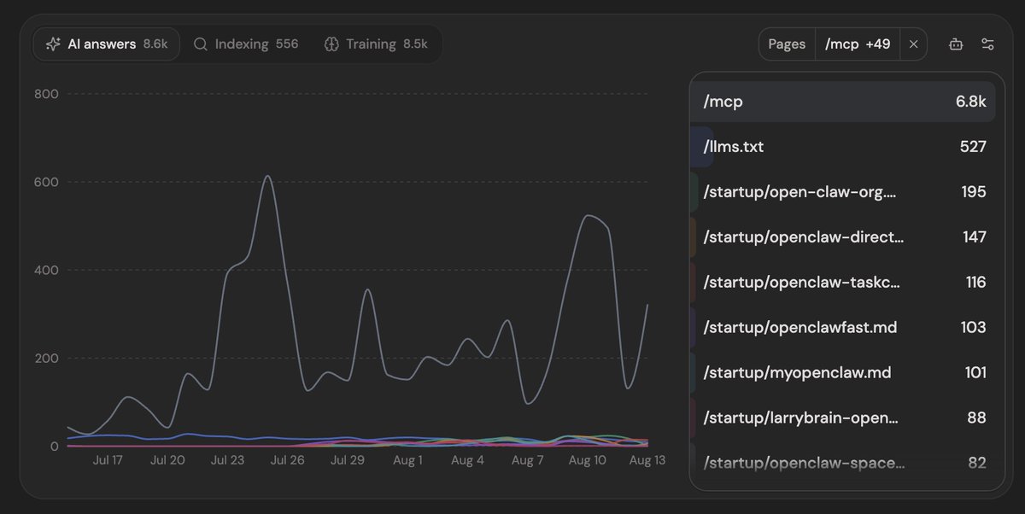Click the 800 y-axis label

pyautogui.click(x=46, y=93)
